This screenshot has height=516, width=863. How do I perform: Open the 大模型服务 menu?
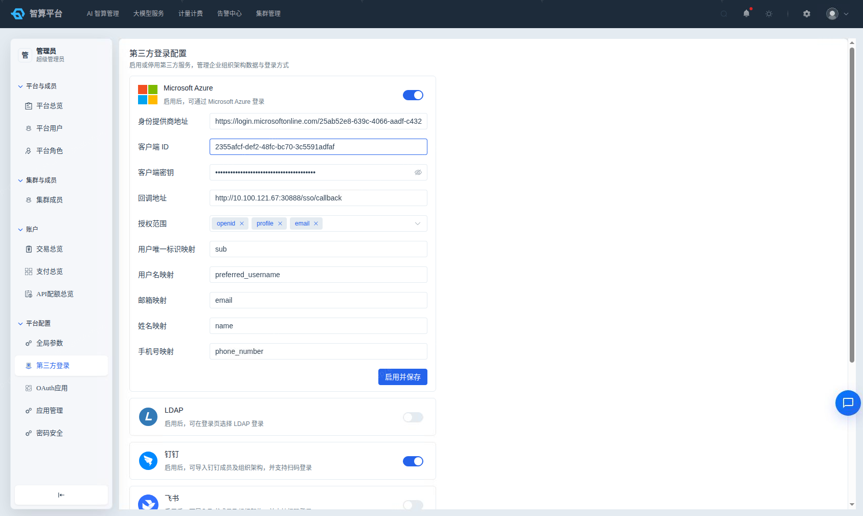pos(149,14)
